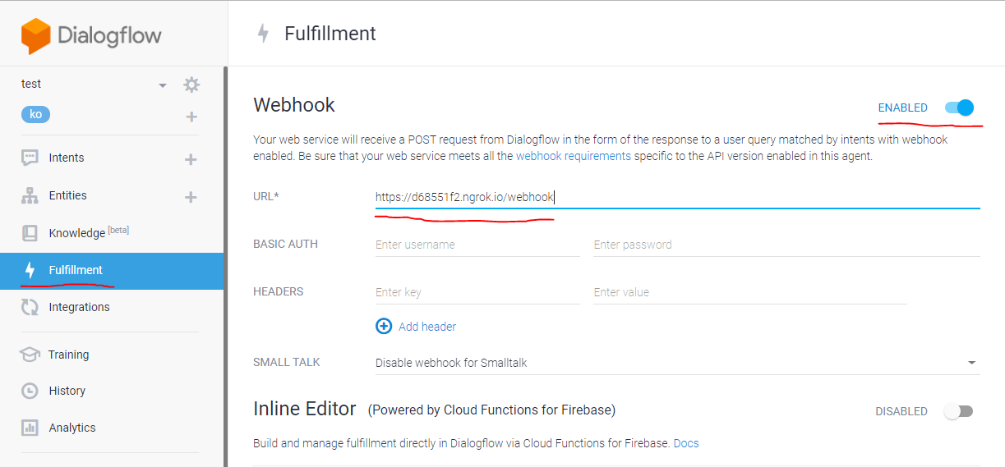The width and height of the screenshot is (1005, 467).
Task: Disable the Webhook toggle
Action: 959,108
